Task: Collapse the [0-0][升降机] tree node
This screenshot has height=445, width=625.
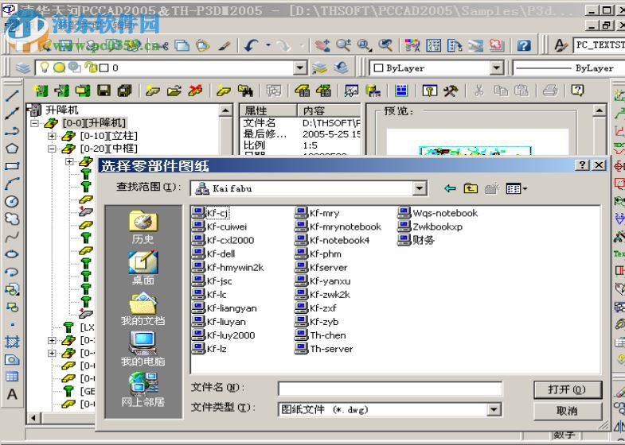Action: tap(34, 123)
